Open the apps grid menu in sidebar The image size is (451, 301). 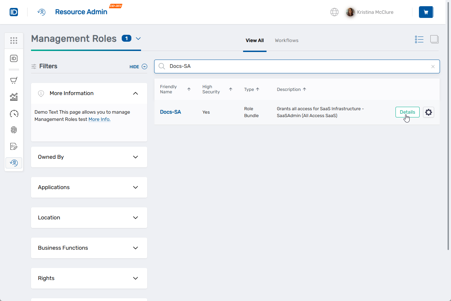click(14, 40)
